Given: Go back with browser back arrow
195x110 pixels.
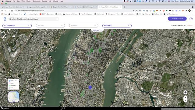Looking at the screenshot, I should pyautogui.click(x=2, y=11).
